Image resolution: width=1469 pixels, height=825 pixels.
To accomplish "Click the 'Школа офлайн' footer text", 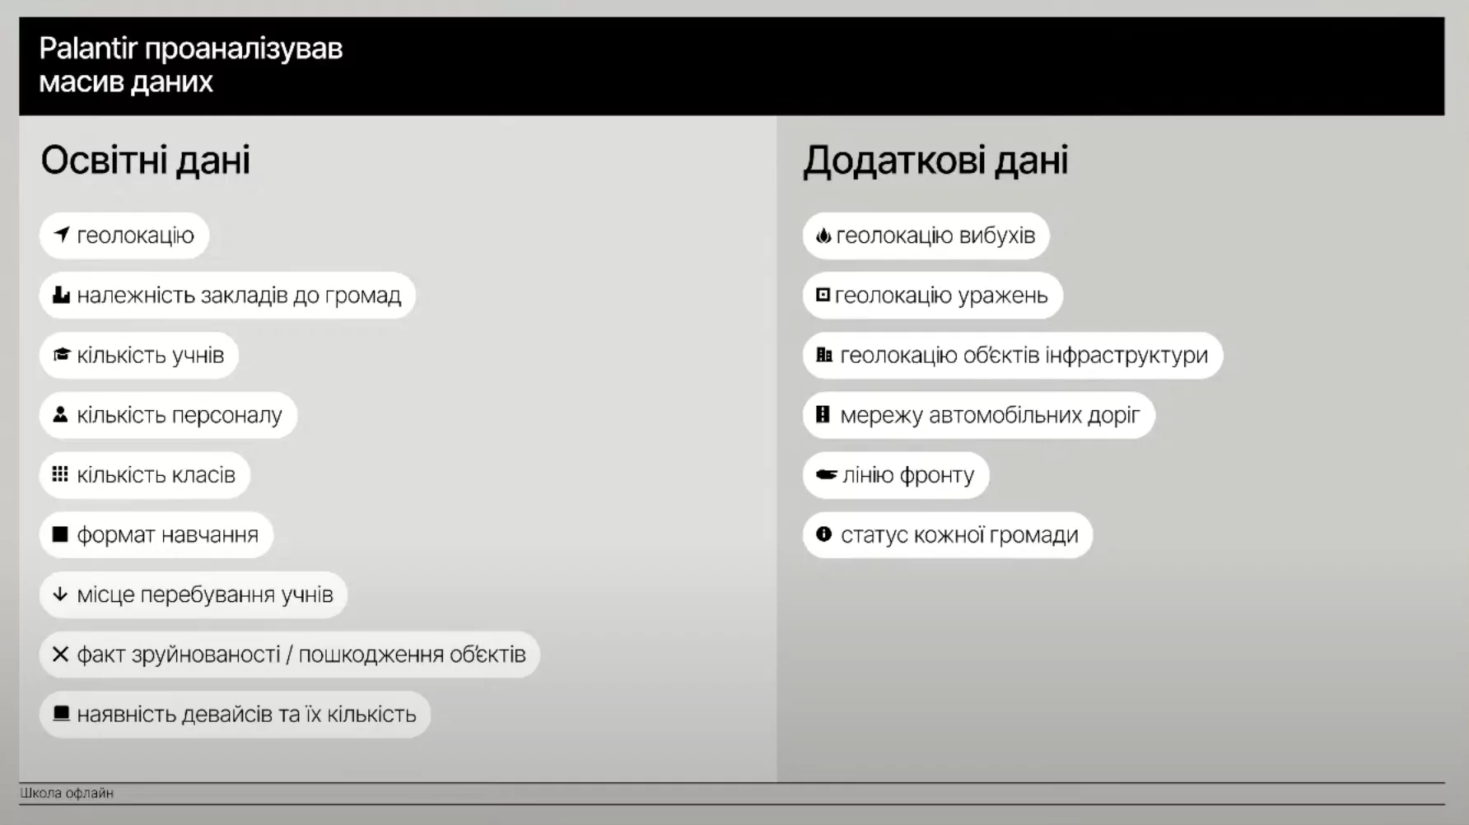I will 67,793.
